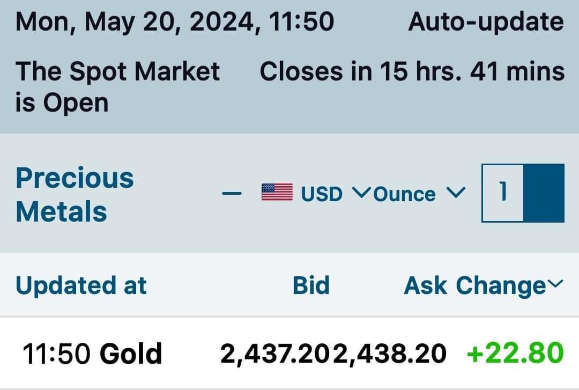Click the quantity field showing 1
The width and height of the screenshot is (579, 390).
pos(502,193)
